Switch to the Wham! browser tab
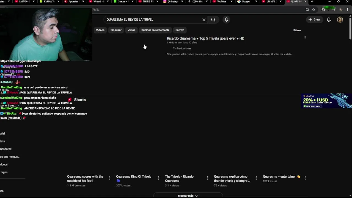The width and height of the screenshot is (352, 198). click(x=98, y=1)
